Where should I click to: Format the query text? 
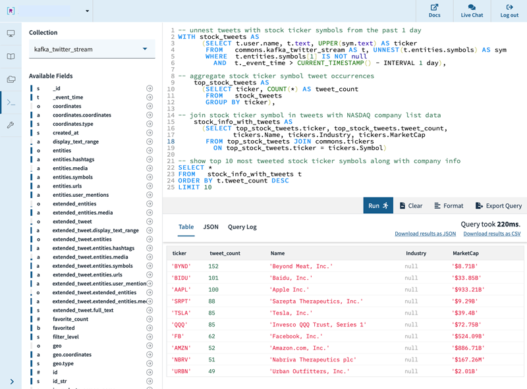449,205
